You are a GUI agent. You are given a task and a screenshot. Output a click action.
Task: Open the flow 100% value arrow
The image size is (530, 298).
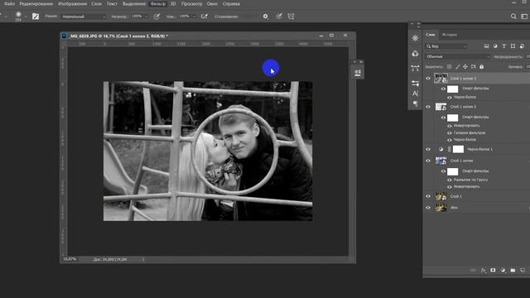(194, 17)
